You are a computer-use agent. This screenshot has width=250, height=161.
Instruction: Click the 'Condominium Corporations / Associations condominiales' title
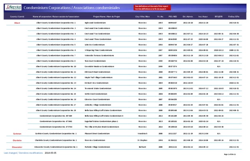click(72, 8)
